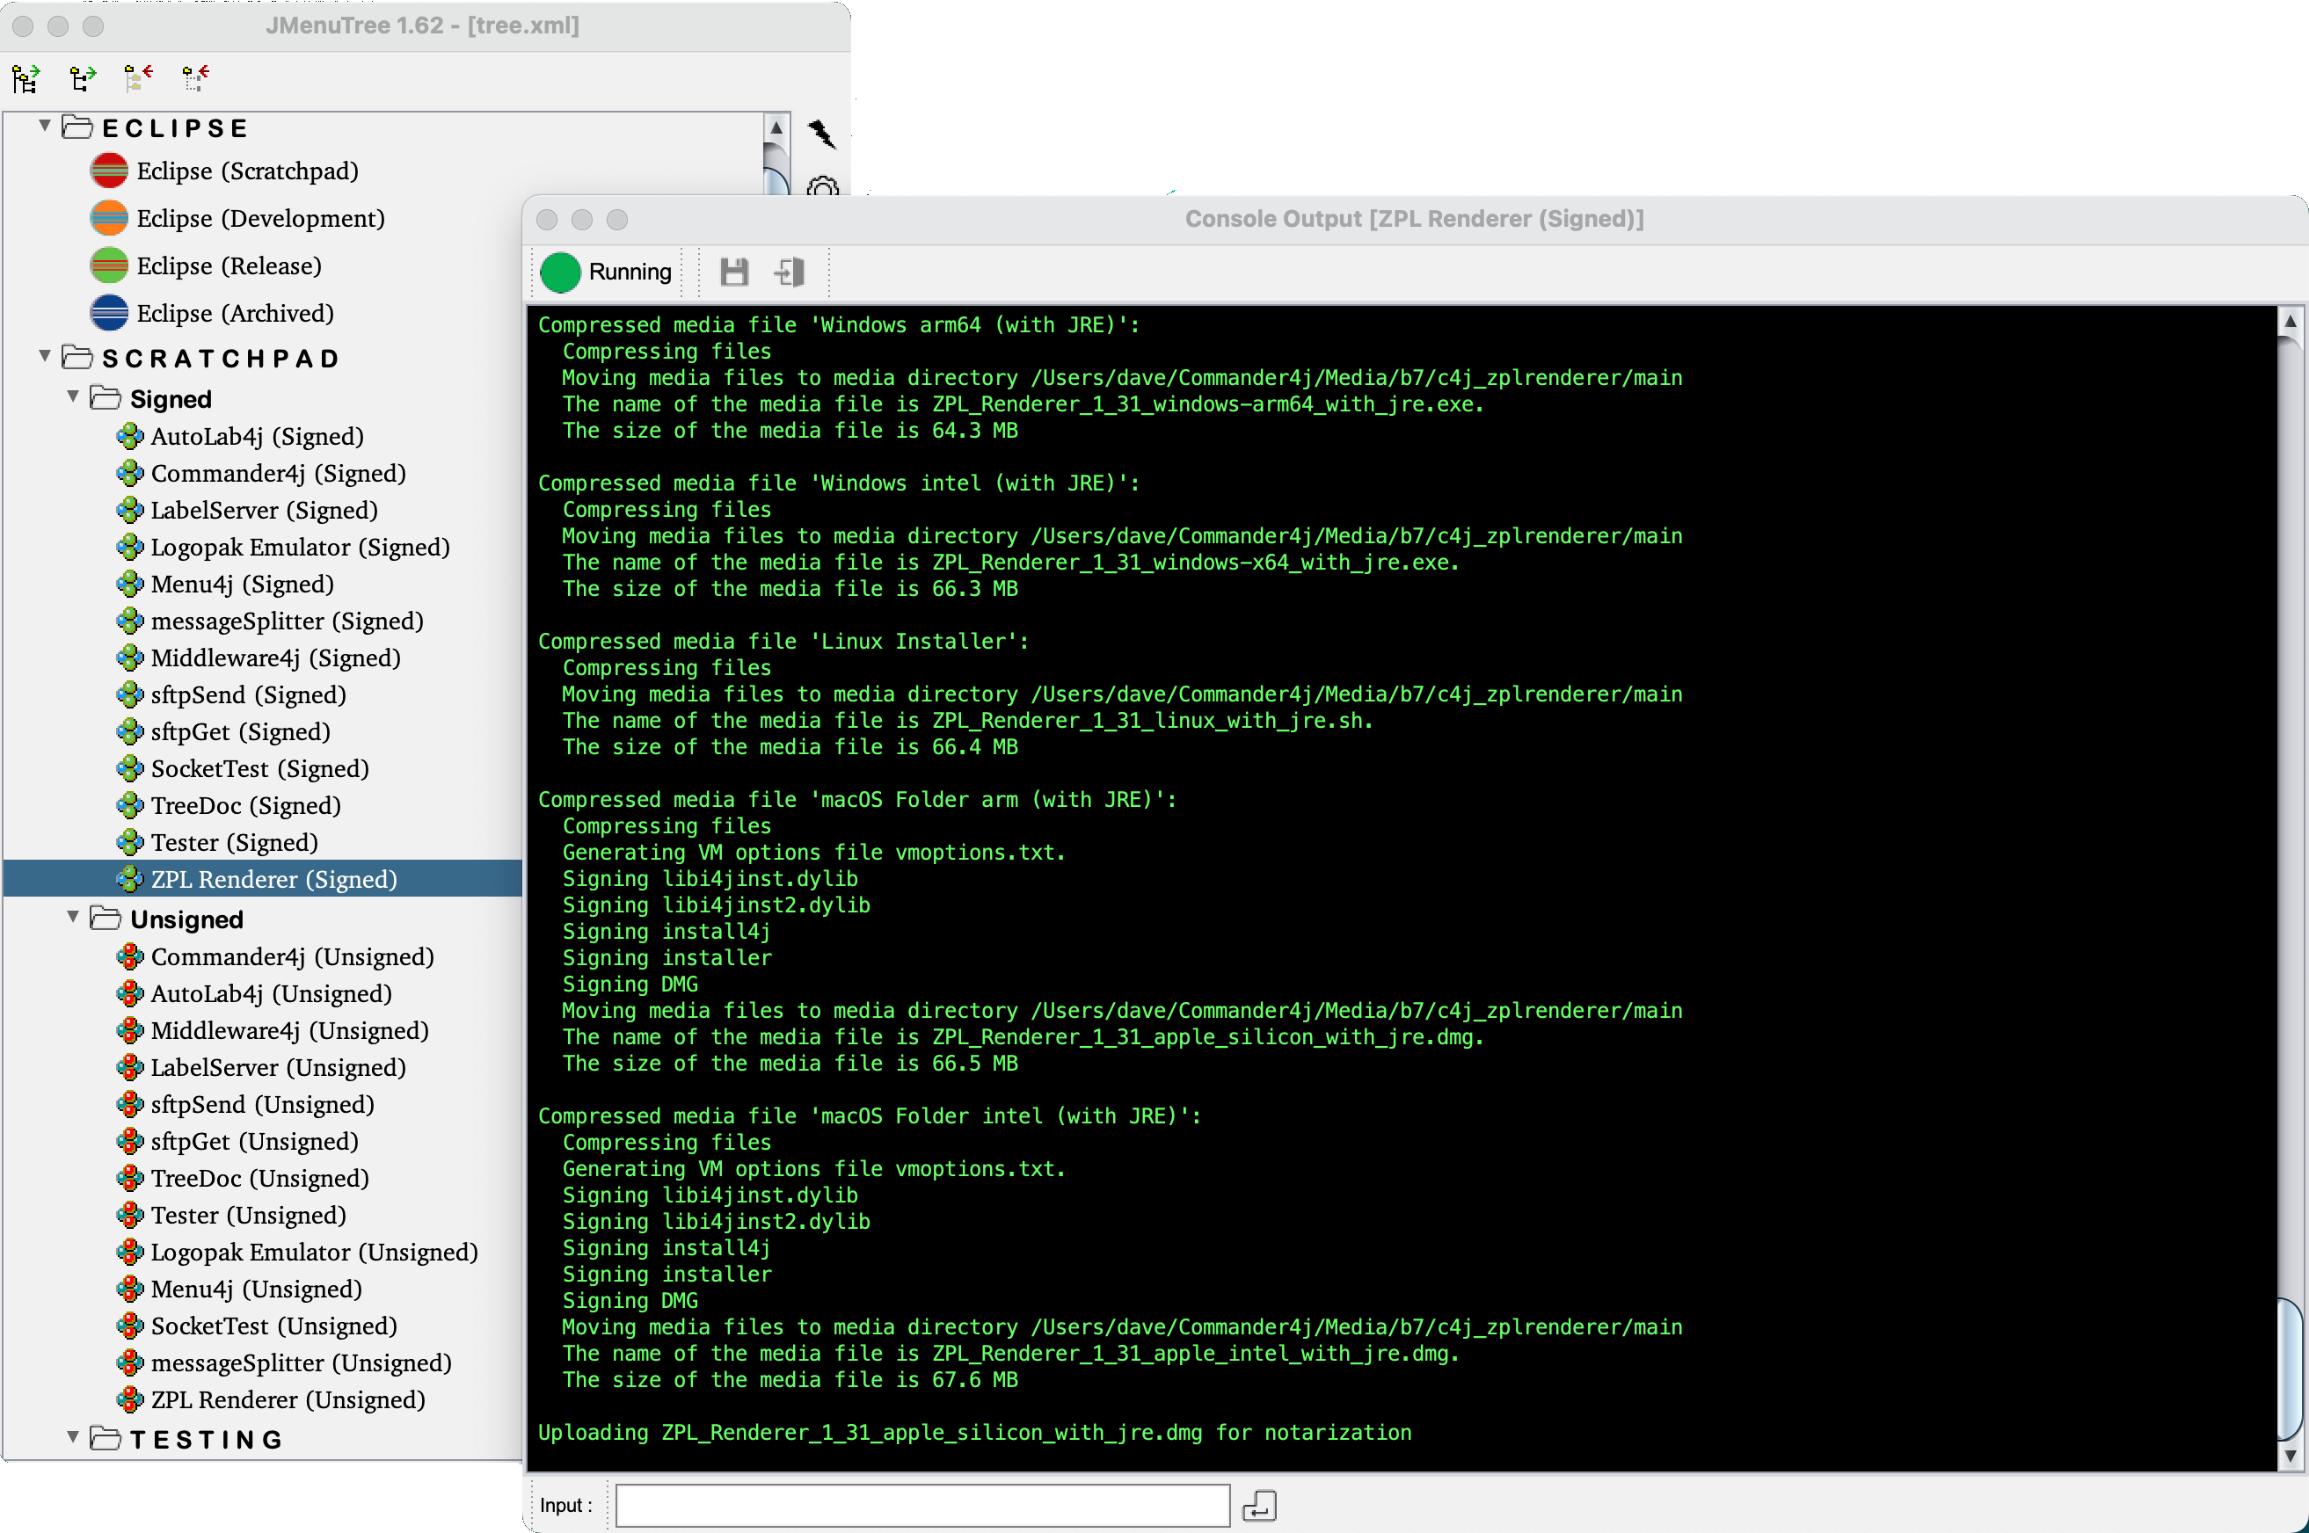Click the lightning bolt execute icon

point(821,134)
